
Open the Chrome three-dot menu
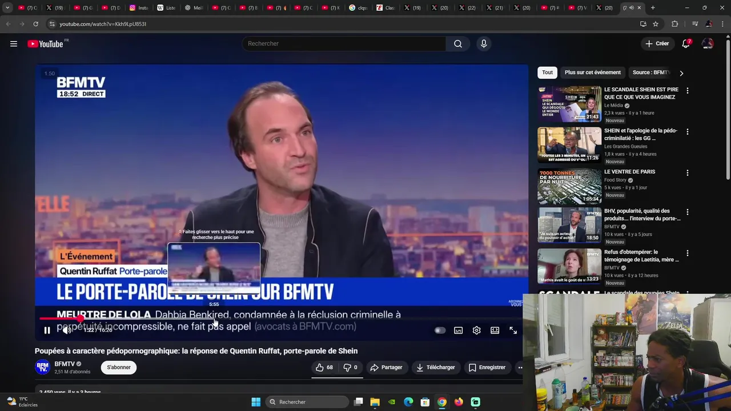[x=723, y=24]
